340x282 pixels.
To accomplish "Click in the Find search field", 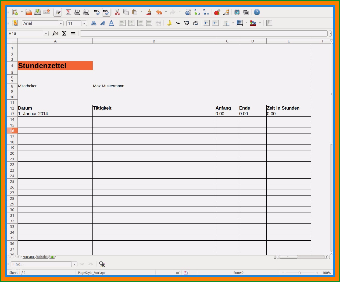I will (x=41, y=264).
